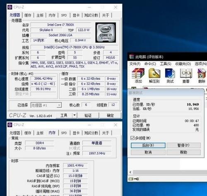This screenshot has height=196, width=207.
Task: Open About (关于) tab in top CPU-Z
Action: [106, 15]
